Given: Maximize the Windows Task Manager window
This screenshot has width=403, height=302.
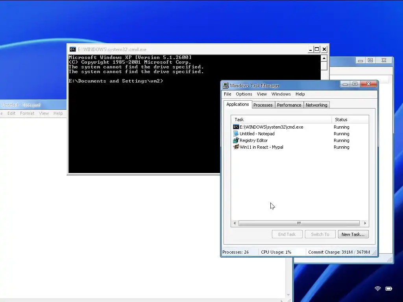Looking at the screenshot, I should click(x=355, y=84).
